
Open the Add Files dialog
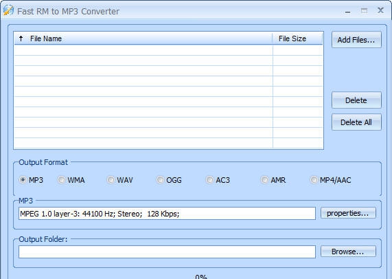[356, 40]
